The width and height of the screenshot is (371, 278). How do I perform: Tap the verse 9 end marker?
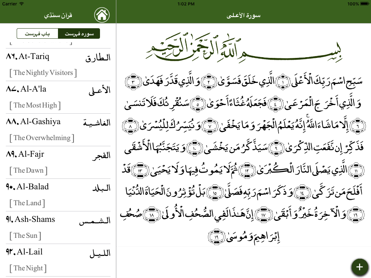(x=276, y=148)
